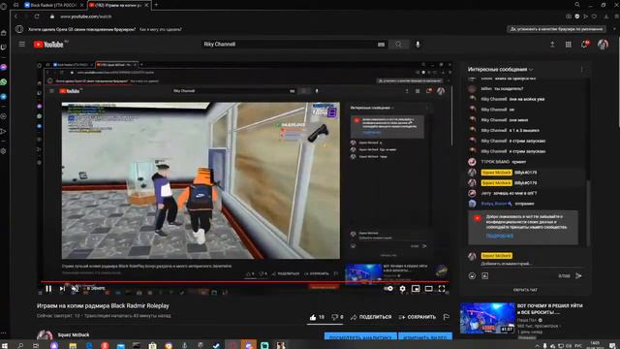Like the video with thumbs up

(317, 317)
